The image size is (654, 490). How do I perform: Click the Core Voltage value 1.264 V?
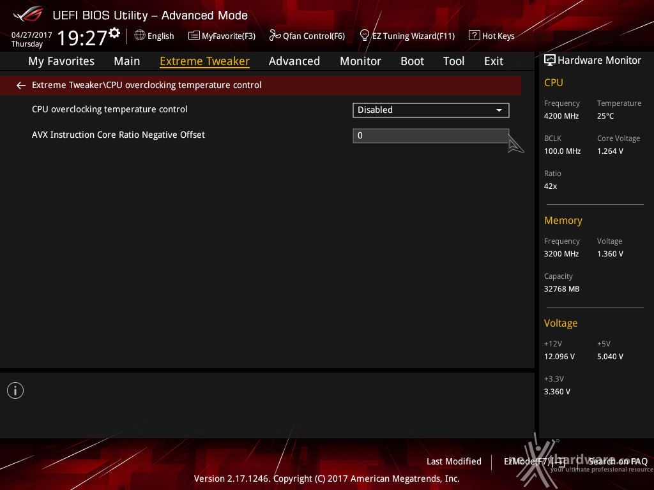(x=610, y=151)
